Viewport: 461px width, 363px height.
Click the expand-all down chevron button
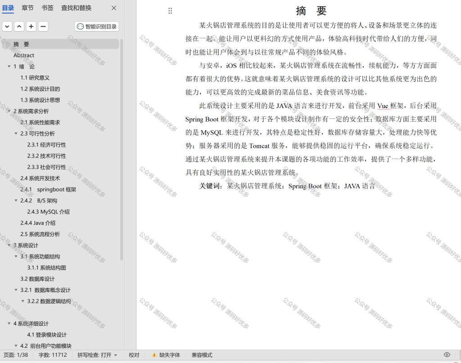pyautogui.click(x=7, y=27)
